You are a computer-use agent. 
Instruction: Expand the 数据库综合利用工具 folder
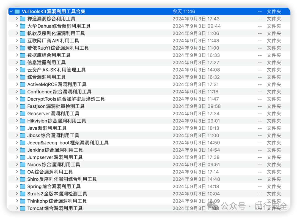[x=17, y=55]
